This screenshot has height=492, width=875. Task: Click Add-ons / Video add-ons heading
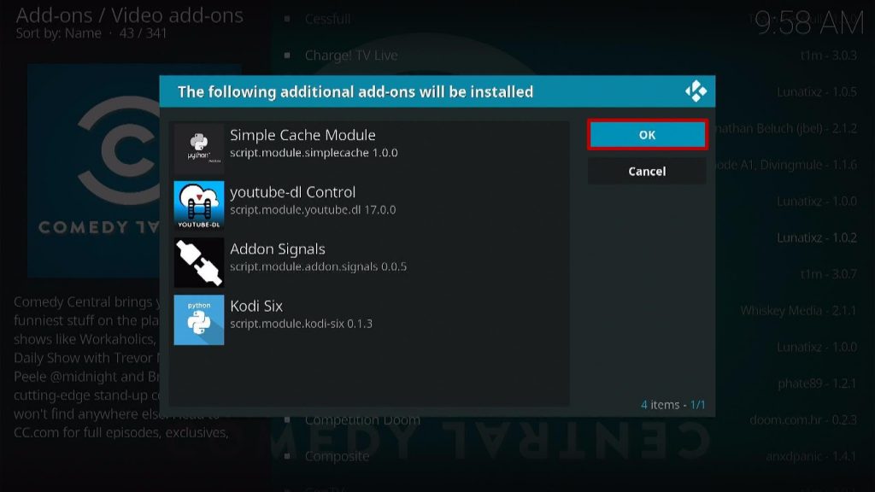click(130, 15)
